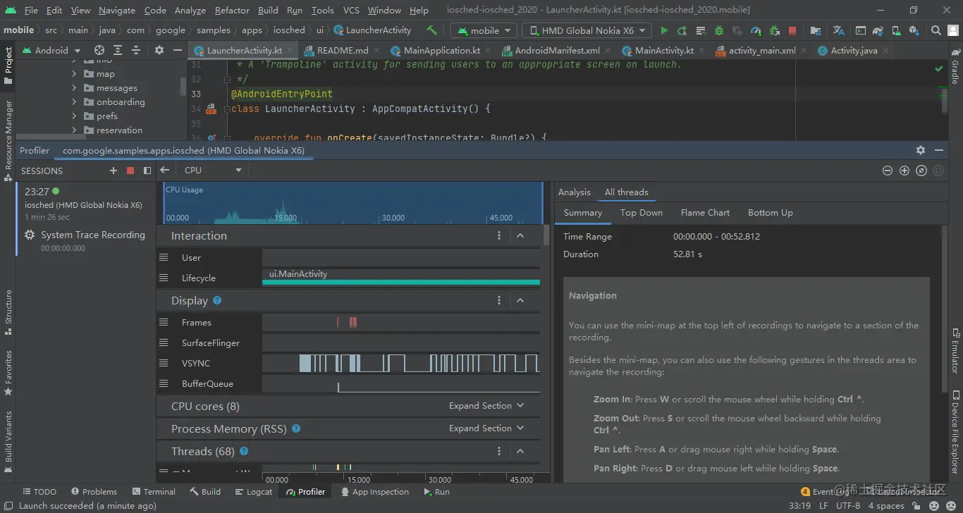Viewport: 963px width, 513px height.
Task: Select the System Trace Recording session
Action: point(85,240)
